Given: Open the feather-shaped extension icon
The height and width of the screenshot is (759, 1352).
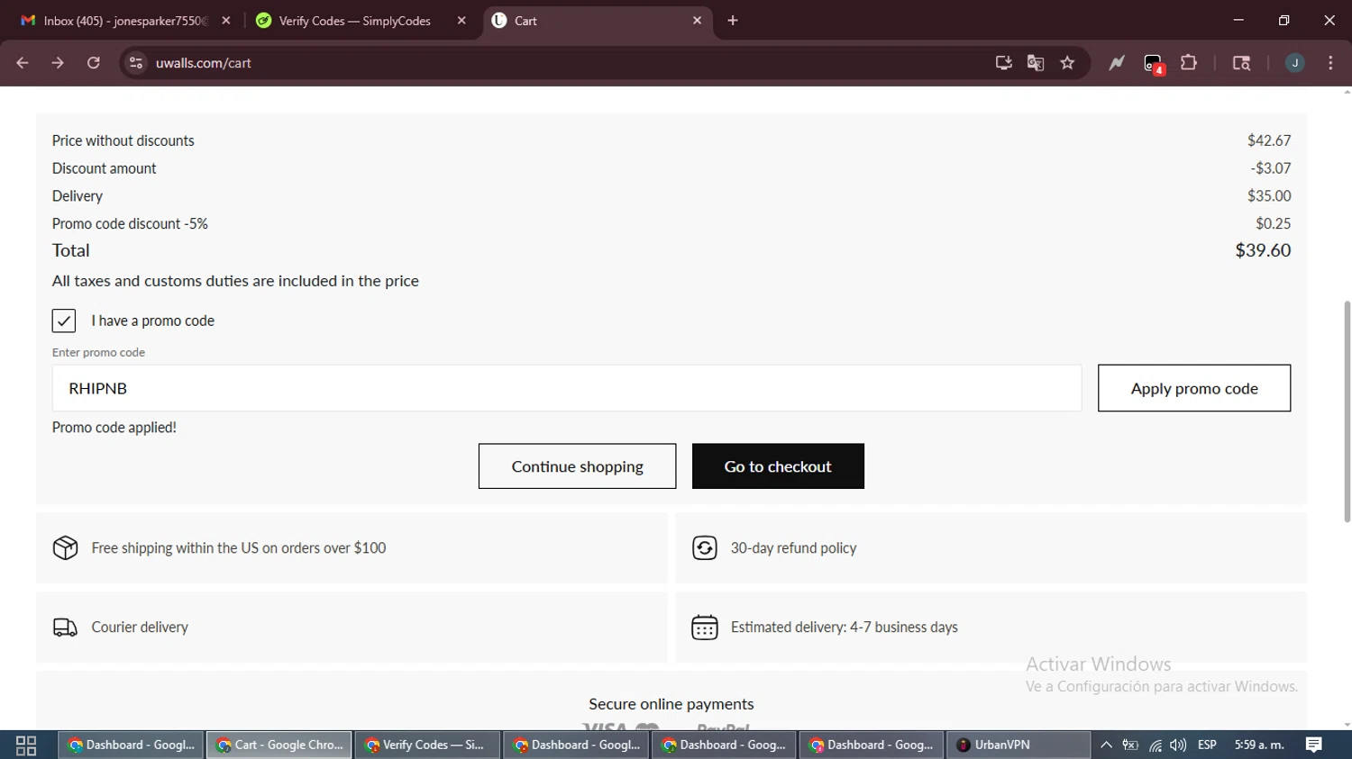Looking at the screenshot, I should [x=1117, y=63].
